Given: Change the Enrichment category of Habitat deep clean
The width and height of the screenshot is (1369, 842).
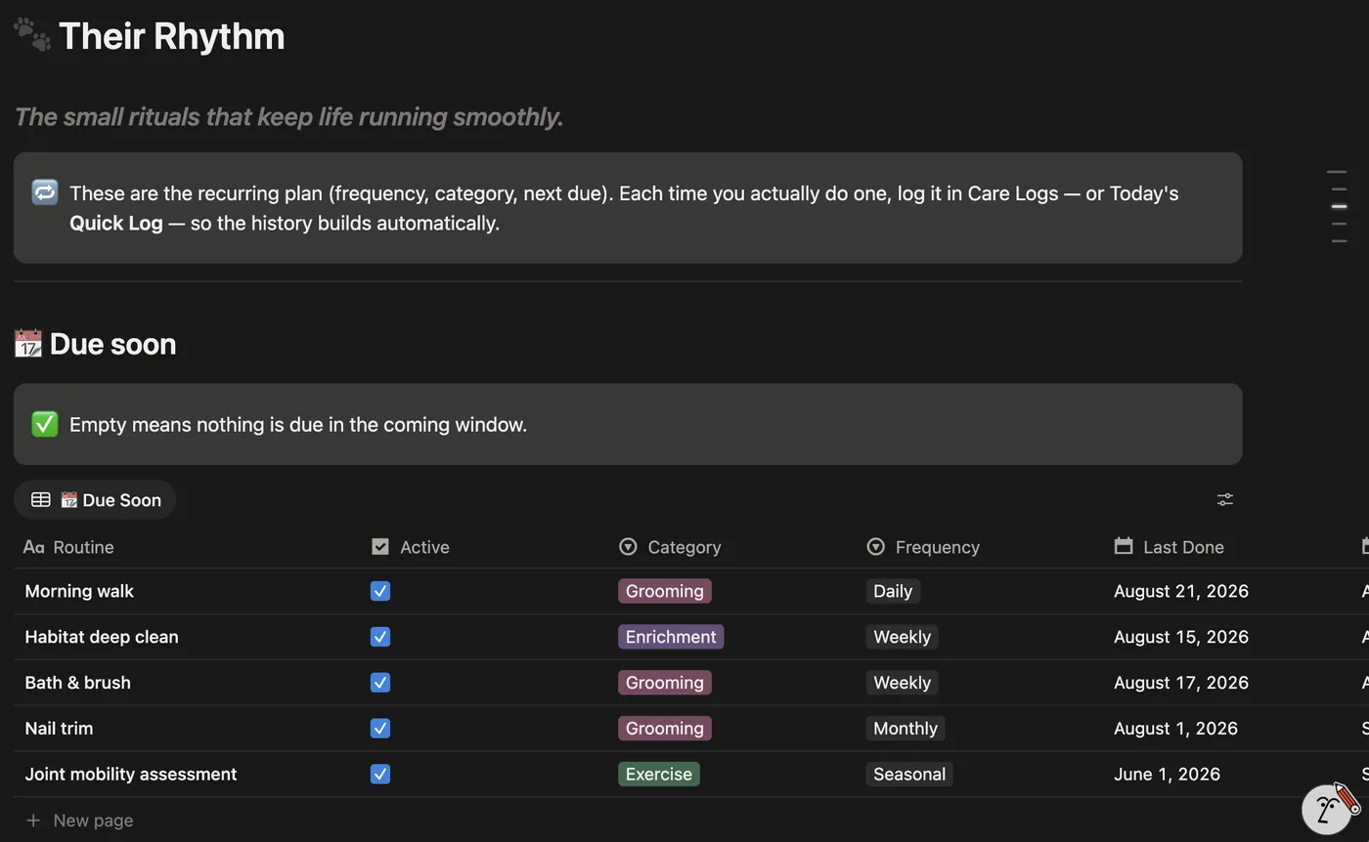Looking at the screenshot, I should pyautogui.click(x=671, y=637).
